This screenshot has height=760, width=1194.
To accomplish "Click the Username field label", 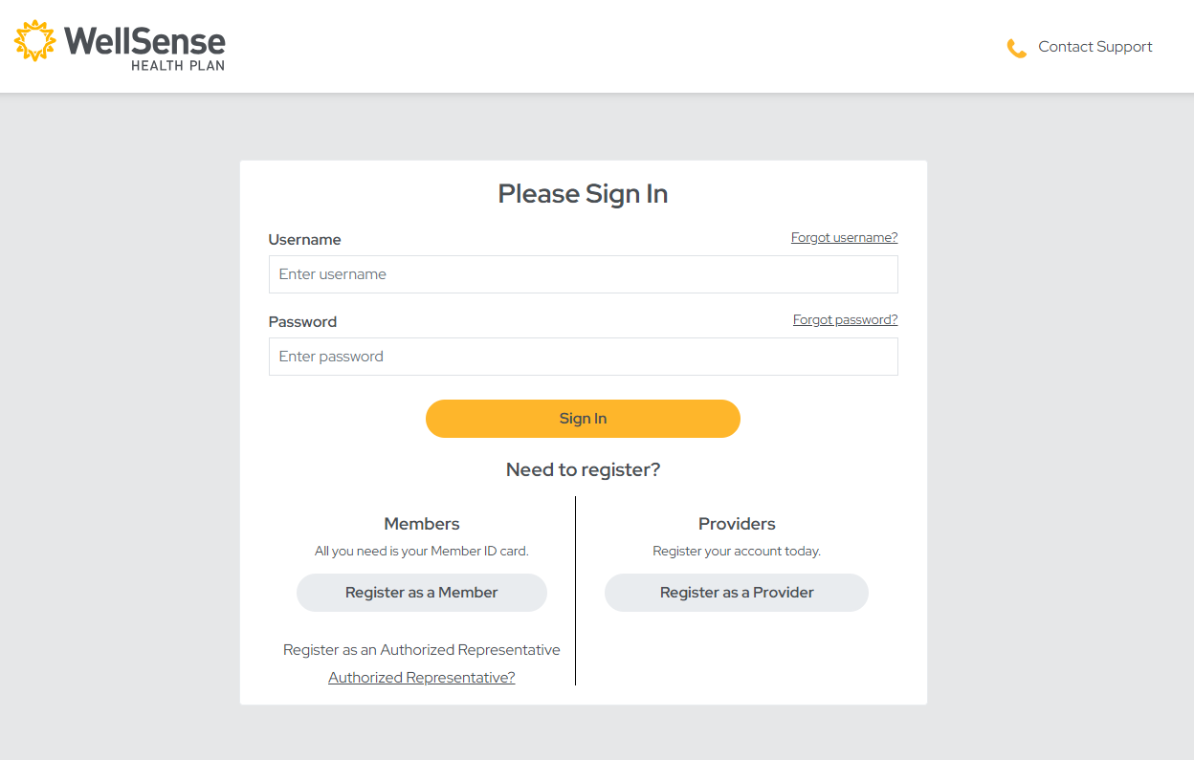I will coord(304,239).
